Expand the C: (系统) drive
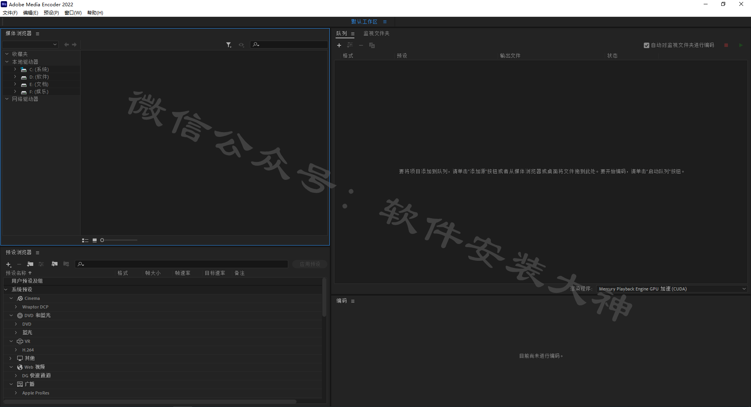751x407 pixels. coord(15,69)
